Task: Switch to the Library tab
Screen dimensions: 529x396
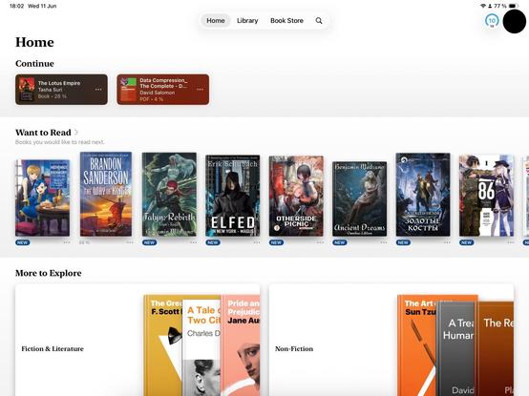Action: click(x=247, y=21)
